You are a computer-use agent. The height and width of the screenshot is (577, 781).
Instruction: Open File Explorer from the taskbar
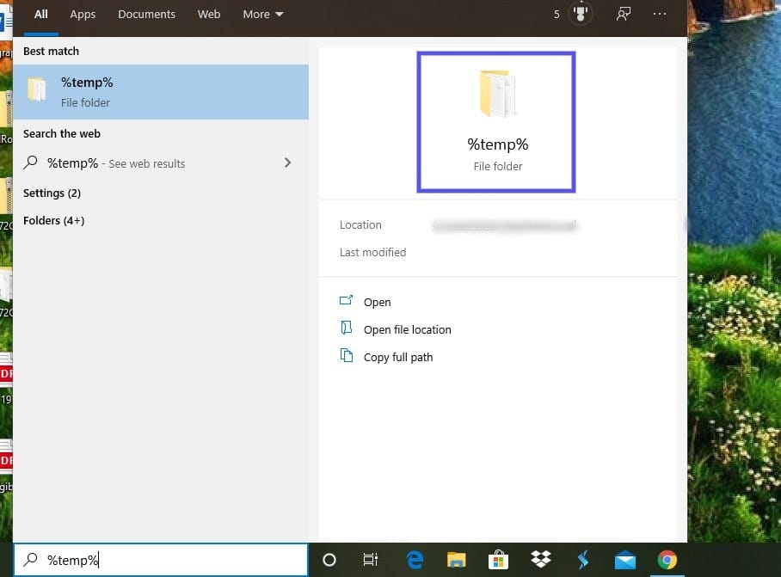pos(456,560)
